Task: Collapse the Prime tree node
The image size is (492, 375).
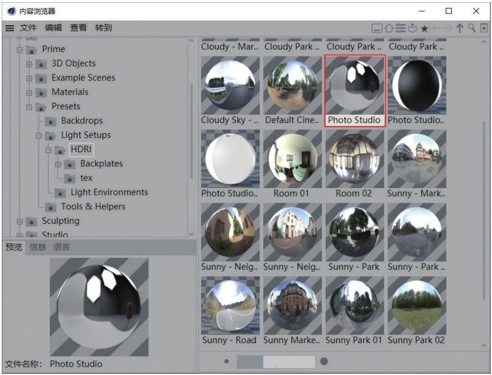Action: pos(20,49)
